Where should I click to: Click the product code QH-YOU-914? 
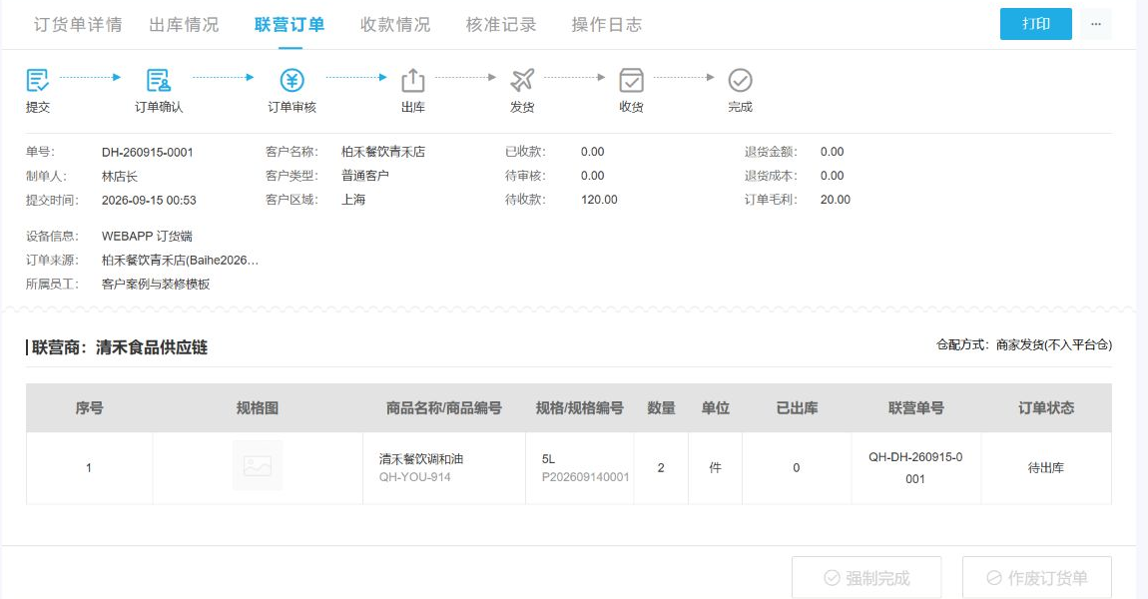coord(415,477)
